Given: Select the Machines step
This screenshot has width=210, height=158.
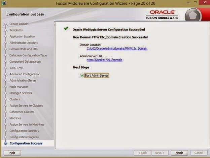Looking at the screenshot, I should (x=15, y=118).
